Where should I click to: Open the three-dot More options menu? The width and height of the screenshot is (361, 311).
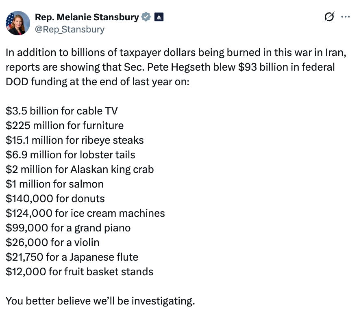(x=345, y=17)
